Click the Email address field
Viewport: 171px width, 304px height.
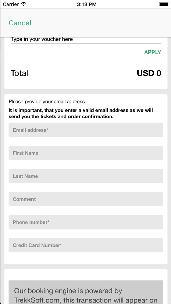86,130
